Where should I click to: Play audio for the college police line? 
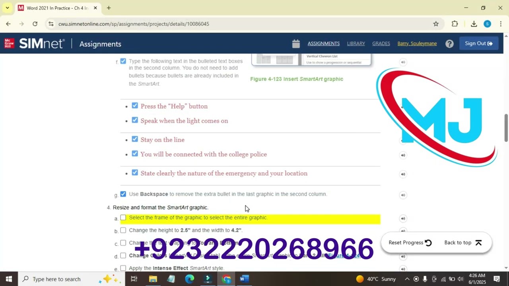click(x=403, y=155)
